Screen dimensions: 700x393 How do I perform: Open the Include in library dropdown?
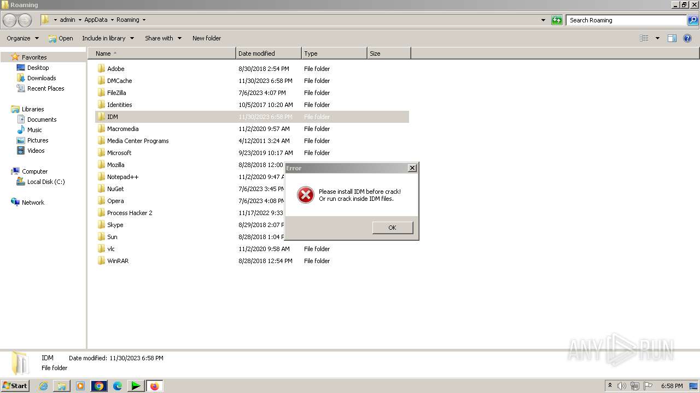tap(108, 38)
